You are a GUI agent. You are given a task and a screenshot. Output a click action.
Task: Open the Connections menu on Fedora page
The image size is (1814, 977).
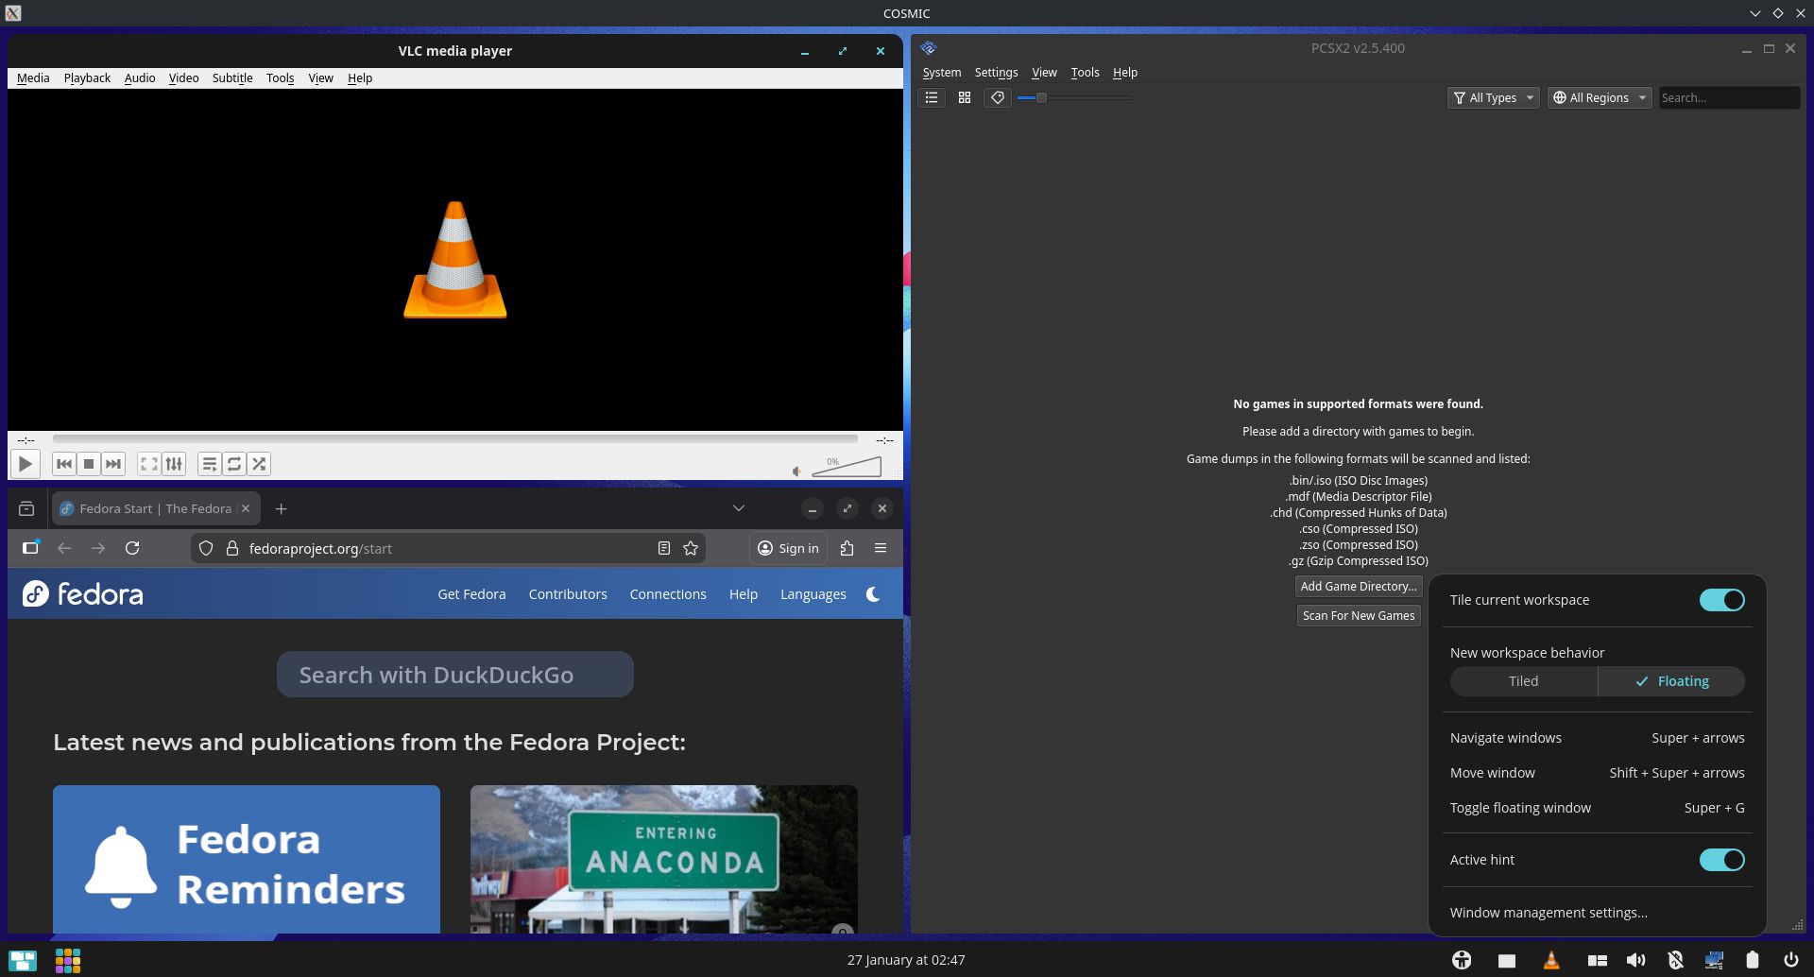pyautogui.click(x=668, y=594)
